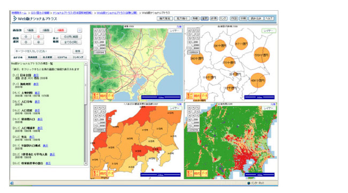The image size is (348, 193).
Task: Open レイヤー dropdown on road map
Action: (175, 31)
